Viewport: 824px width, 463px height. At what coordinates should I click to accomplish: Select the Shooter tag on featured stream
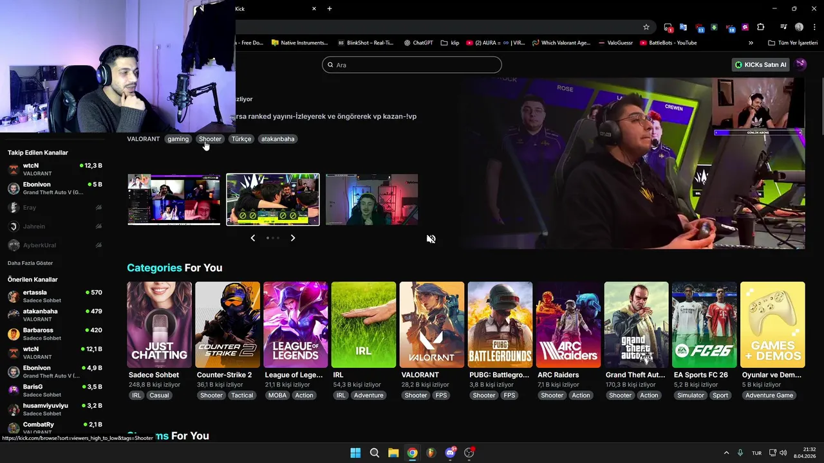[x=210, y=139]
